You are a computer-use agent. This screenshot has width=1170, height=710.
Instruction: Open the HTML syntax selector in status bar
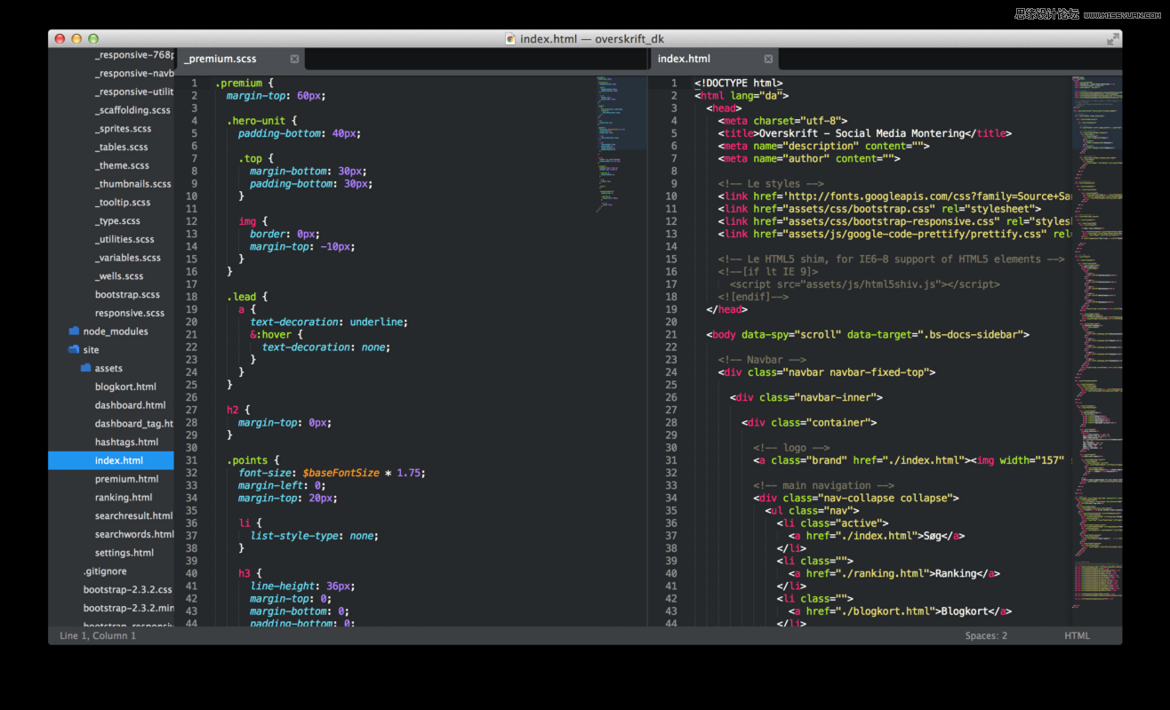[x=1077, y=635]
